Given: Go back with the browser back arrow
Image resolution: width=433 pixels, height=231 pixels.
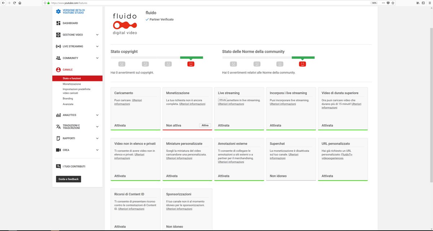Looking at the screenshot, I should tap(3, 3).
